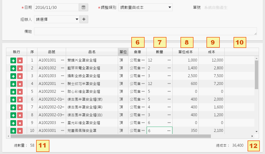The height and width of the screenshot is (154, 265).
Task: Open quantity lookup dots in row A1001003
Action: tap(169, 76)
